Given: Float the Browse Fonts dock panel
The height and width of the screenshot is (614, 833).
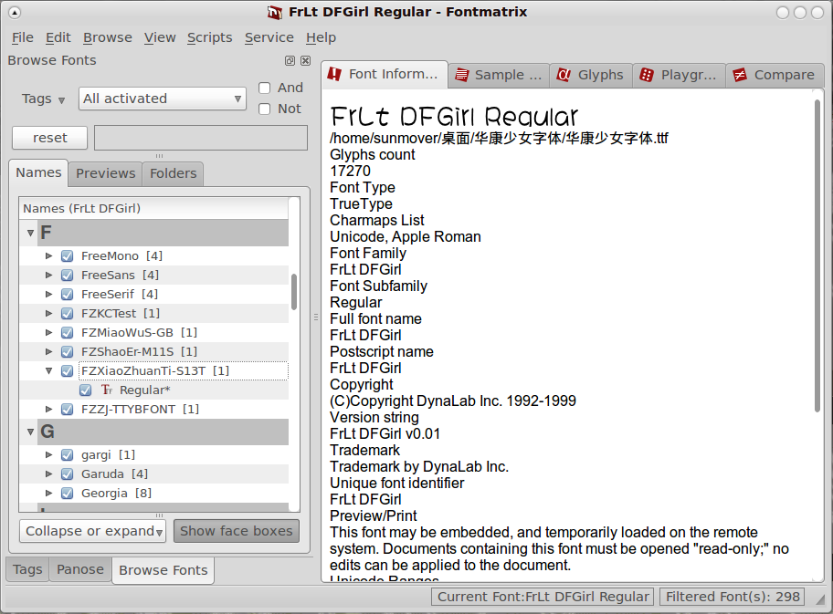Looking at the screenshot, I should coord(290,60).
